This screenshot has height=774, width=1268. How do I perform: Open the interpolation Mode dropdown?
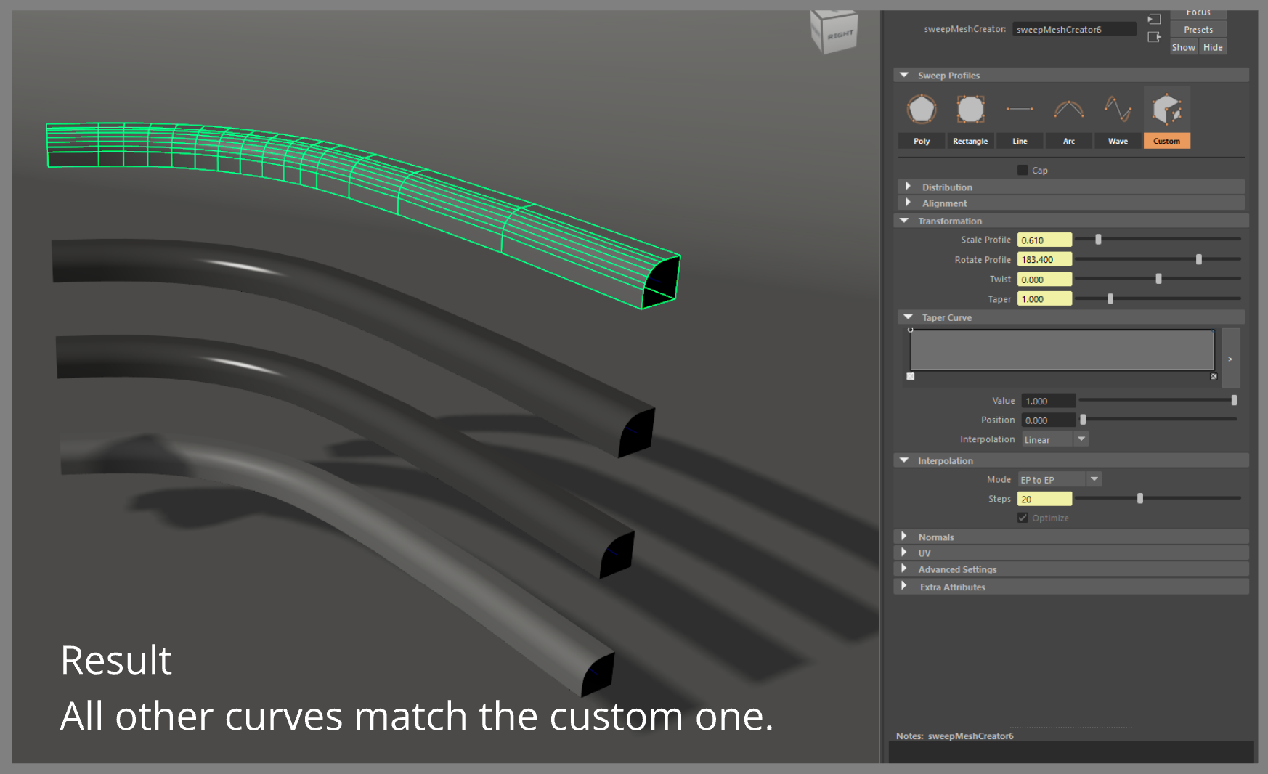click(1094, 479)
